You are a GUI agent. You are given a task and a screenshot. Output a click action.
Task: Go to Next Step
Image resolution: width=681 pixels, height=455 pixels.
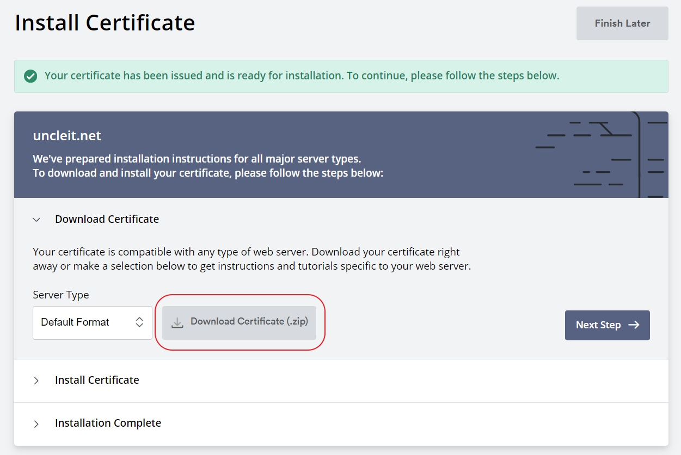[607, 325]
